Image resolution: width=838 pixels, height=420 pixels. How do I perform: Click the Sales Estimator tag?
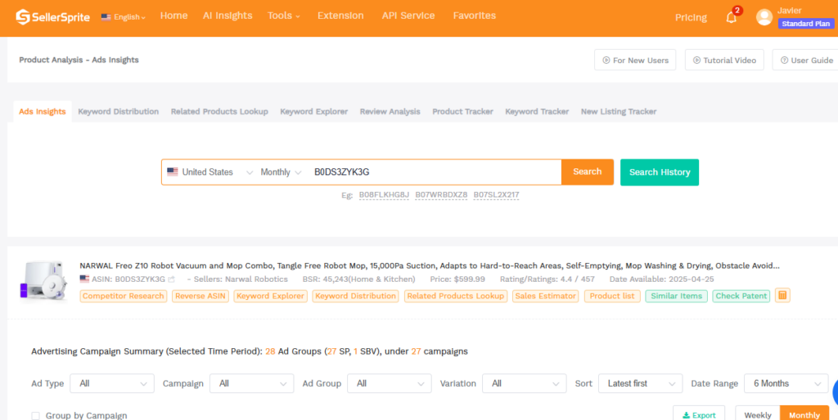(546, 296)
